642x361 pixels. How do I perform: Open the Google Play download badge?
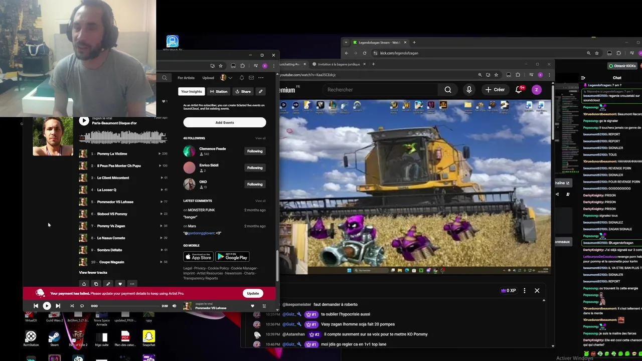coord(233,257)
